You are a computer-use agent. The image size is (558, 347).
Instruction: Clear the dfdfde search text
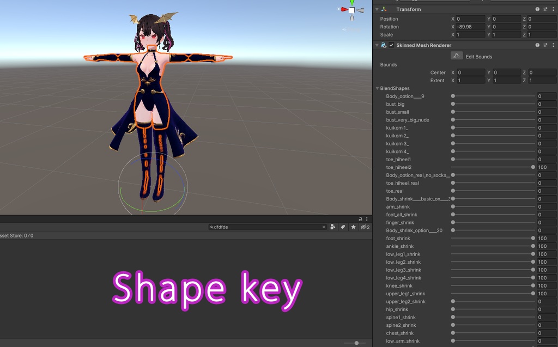pyautogui.click(x=324, y=227)
